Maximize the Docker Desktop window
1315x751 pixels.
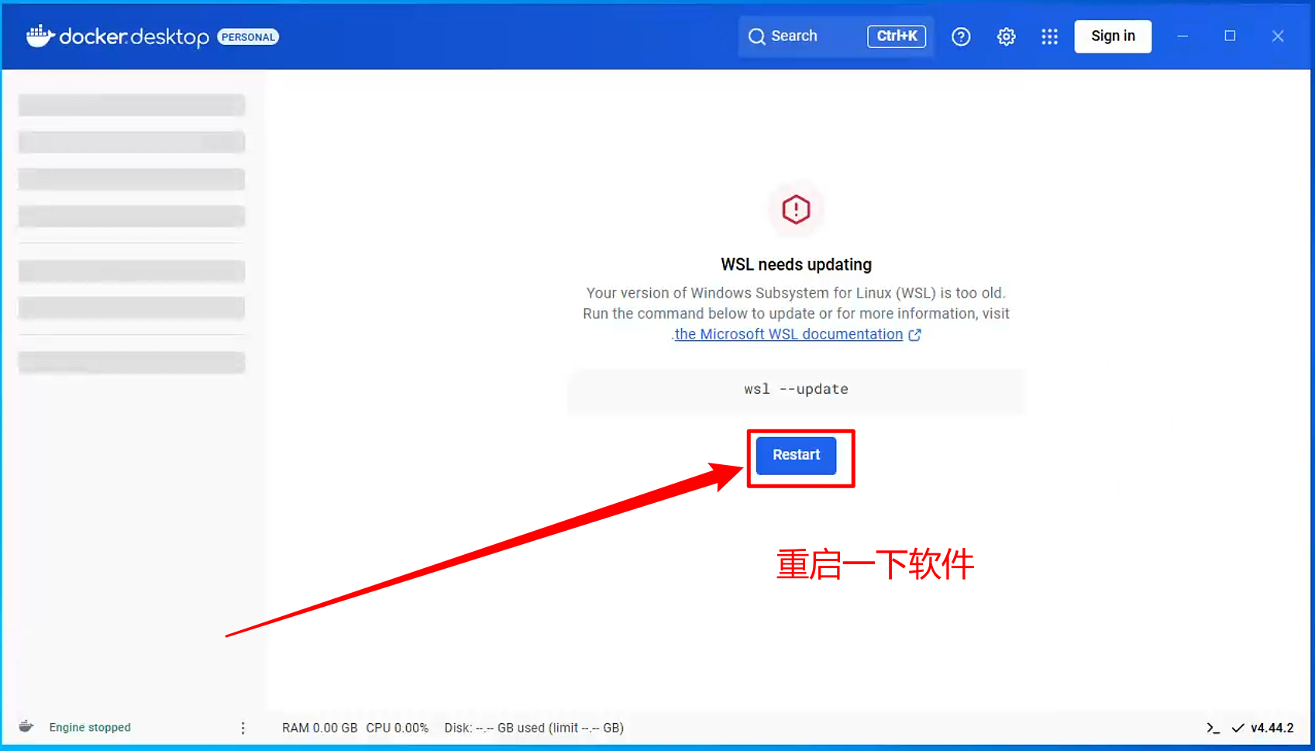tap(1230, 36)
